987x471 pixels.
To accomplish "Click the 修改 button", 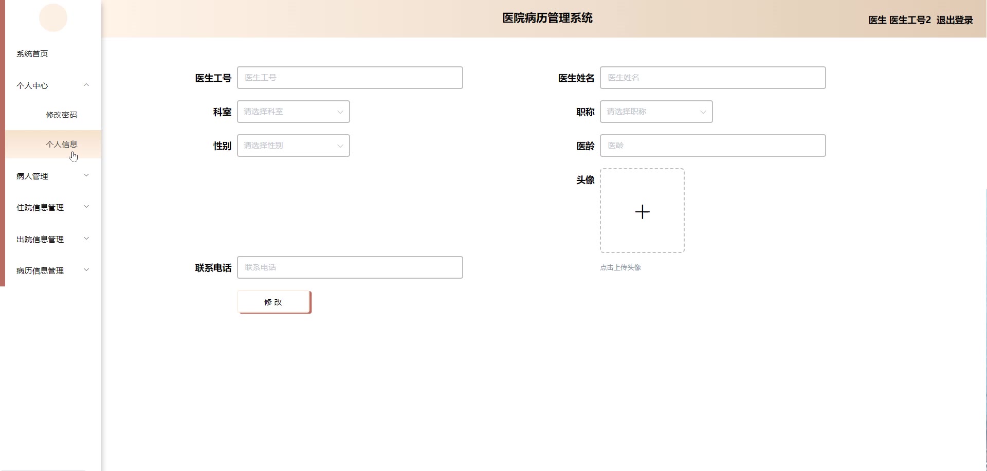I will (274, 302).
